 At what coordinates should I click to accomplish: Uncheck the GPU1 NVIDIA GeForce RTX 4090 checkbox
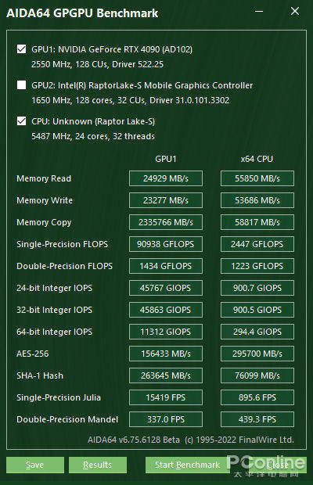(21, 48)
